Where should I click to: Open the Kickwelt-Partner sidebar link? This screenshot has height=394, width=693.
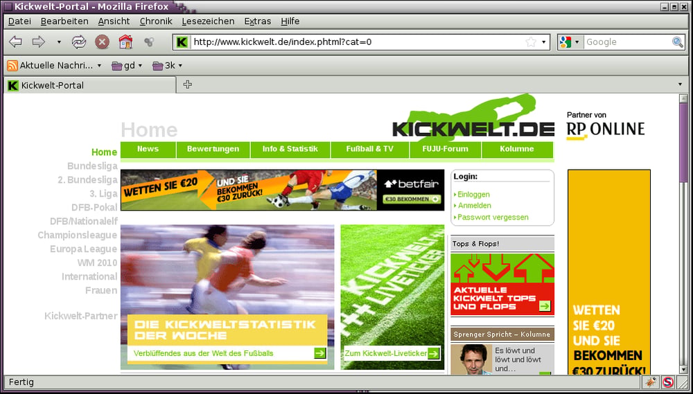point(81,316)
